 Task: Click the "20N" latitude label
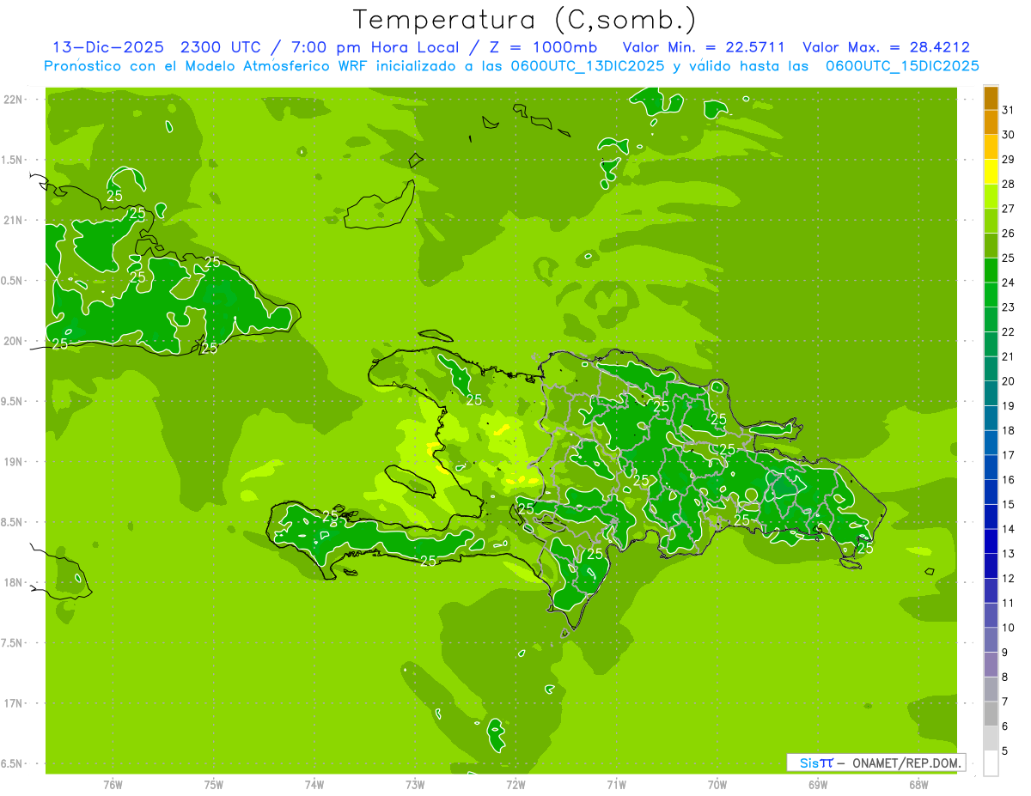coord(15,341)
